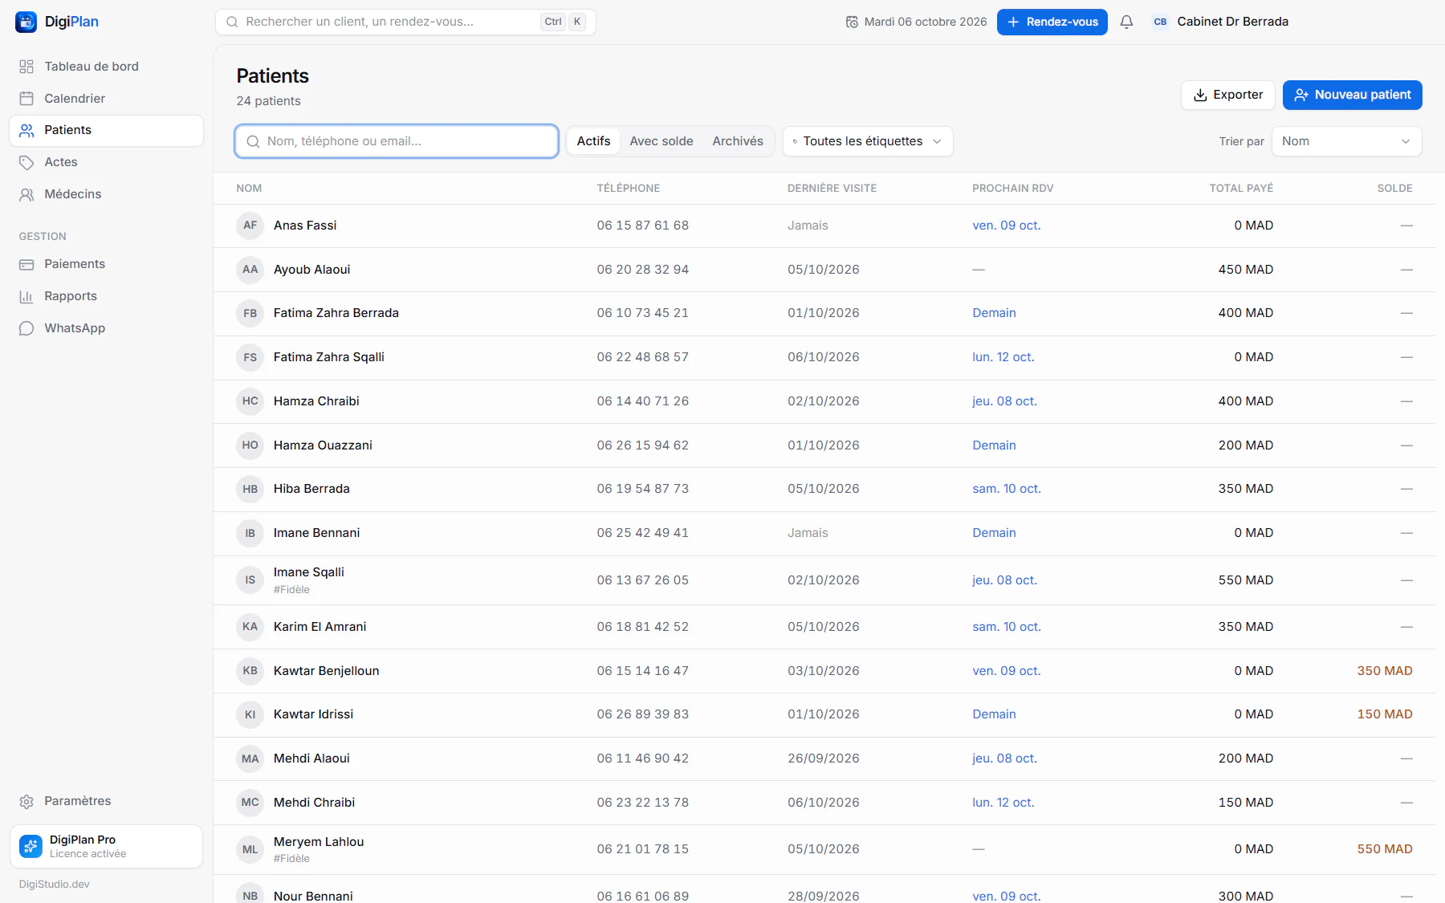Click the Exporter button
Image resolution: width=1445 pixels, height=903 pixels.
[x=1227, y=95]
